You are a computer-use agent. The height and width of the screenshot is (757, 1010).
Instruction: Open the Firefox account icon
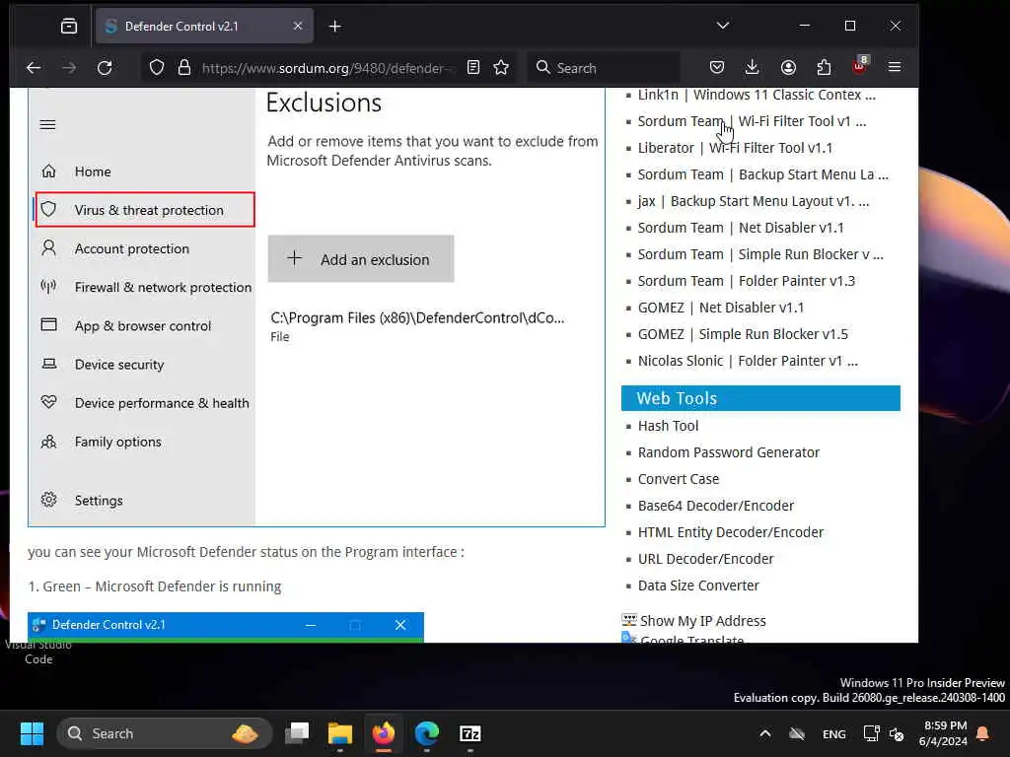tap(788, 67)
